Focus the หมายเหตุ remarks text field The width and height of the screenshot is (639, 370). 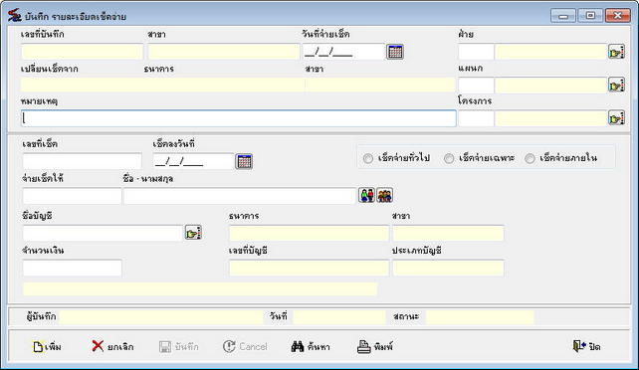click(x=239, y=118)
